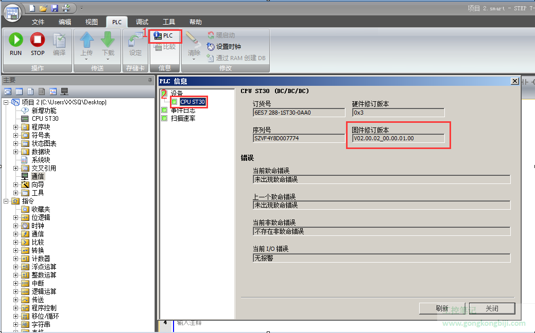
Task: Click the Print icon in quick access bar
Action: 66,8
